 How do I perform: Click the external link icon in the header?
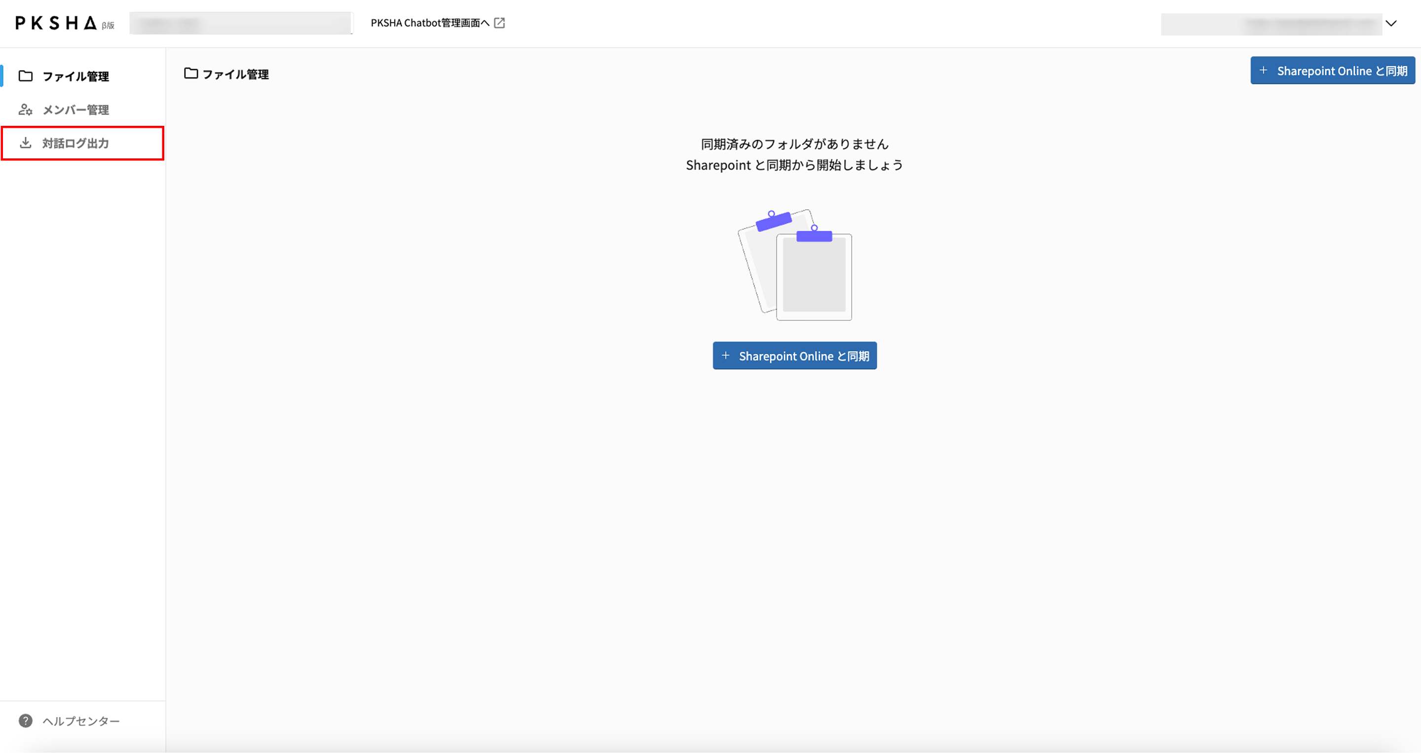(x=499, y=23)
